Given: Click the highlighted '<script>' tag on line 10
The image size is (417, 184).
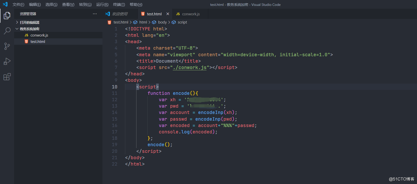Looking at the screenshot, I should pos(147,87).
